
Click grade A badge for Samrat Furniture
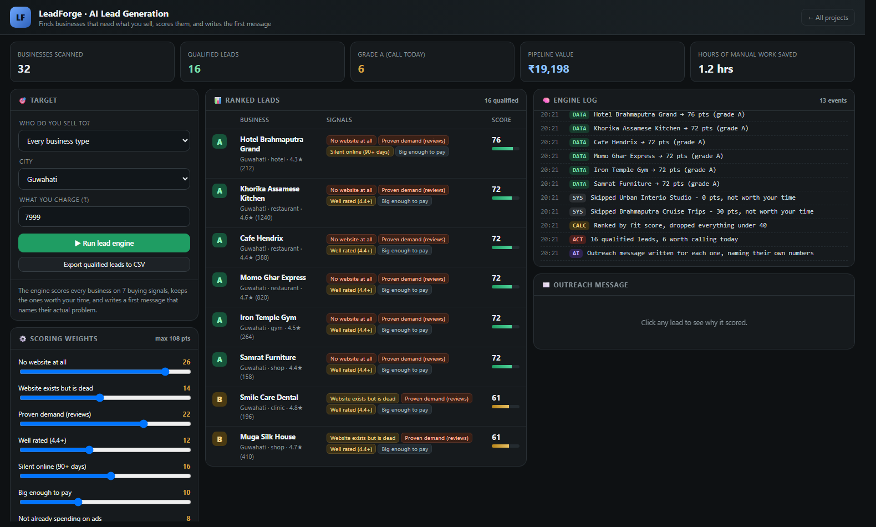[x=220, y=359]
